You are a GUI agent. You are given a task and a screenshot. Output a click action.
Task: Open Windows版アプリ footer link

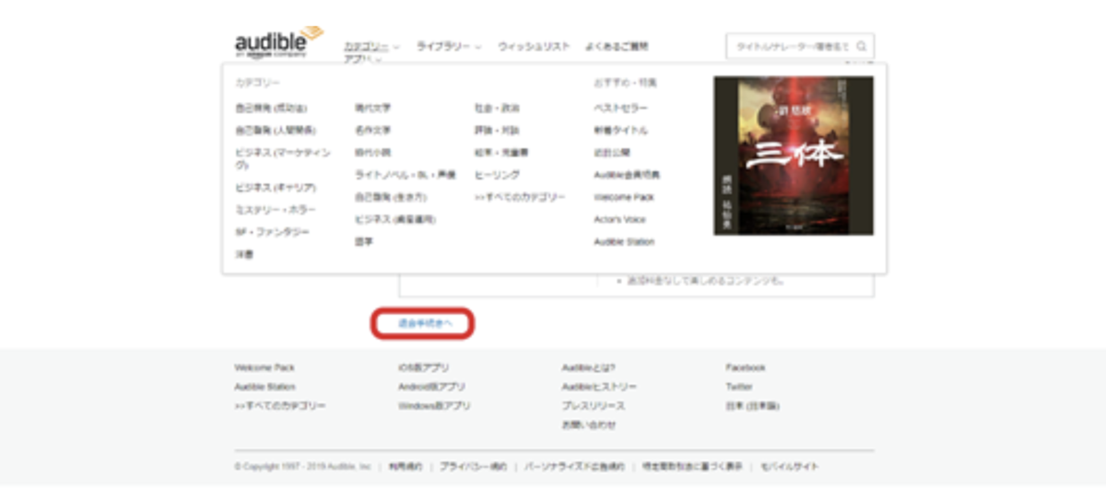tap(434, 405)
